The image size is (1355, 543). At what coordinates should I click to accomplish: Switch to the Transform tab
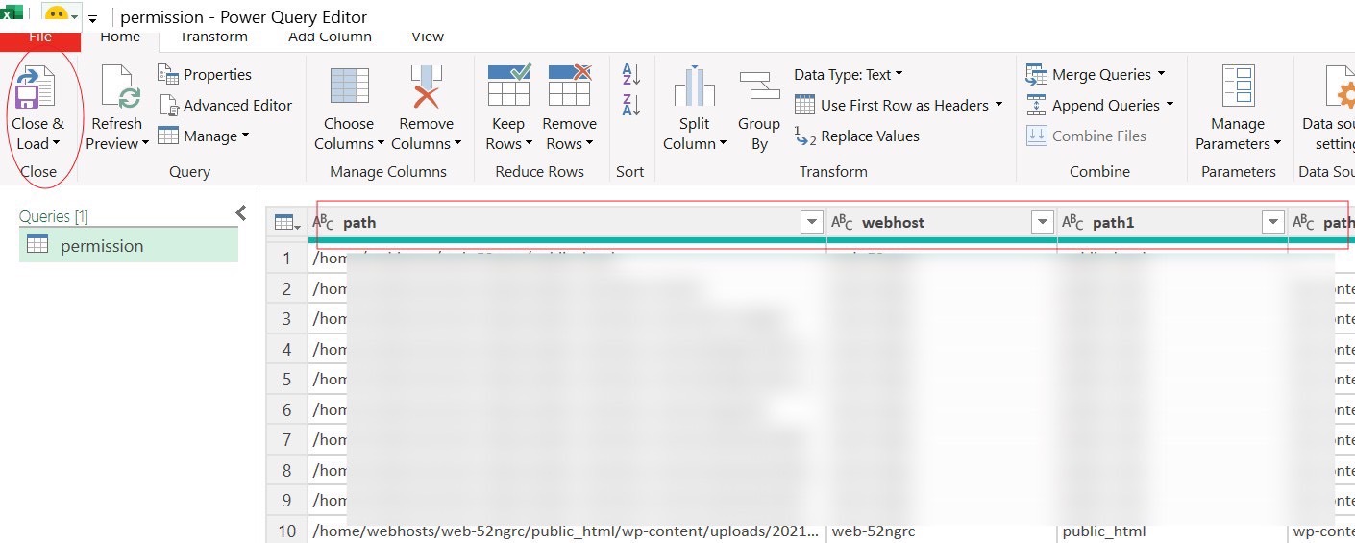pyautogui.click(x=213, y=37)
